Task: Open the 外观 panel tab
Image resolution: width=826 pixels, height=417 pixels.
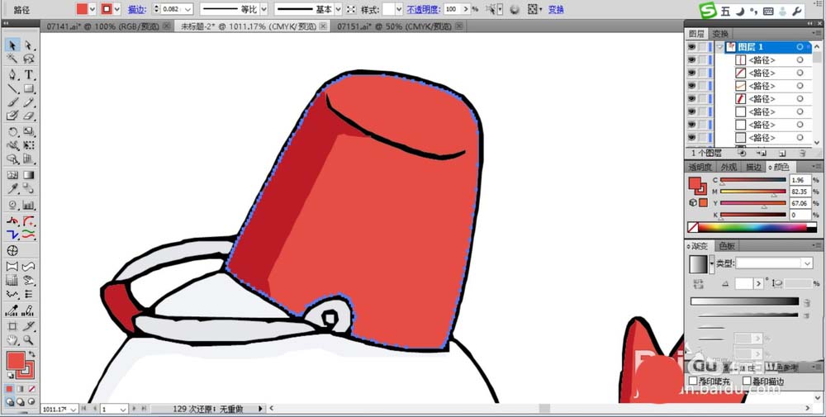Action: coord(728,167)
